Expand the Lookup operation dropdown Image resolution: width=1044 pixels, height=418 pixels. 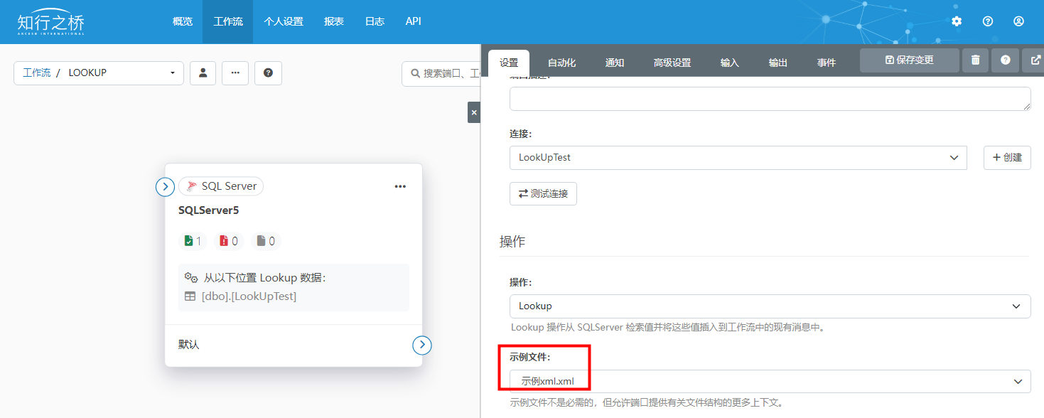770,306
